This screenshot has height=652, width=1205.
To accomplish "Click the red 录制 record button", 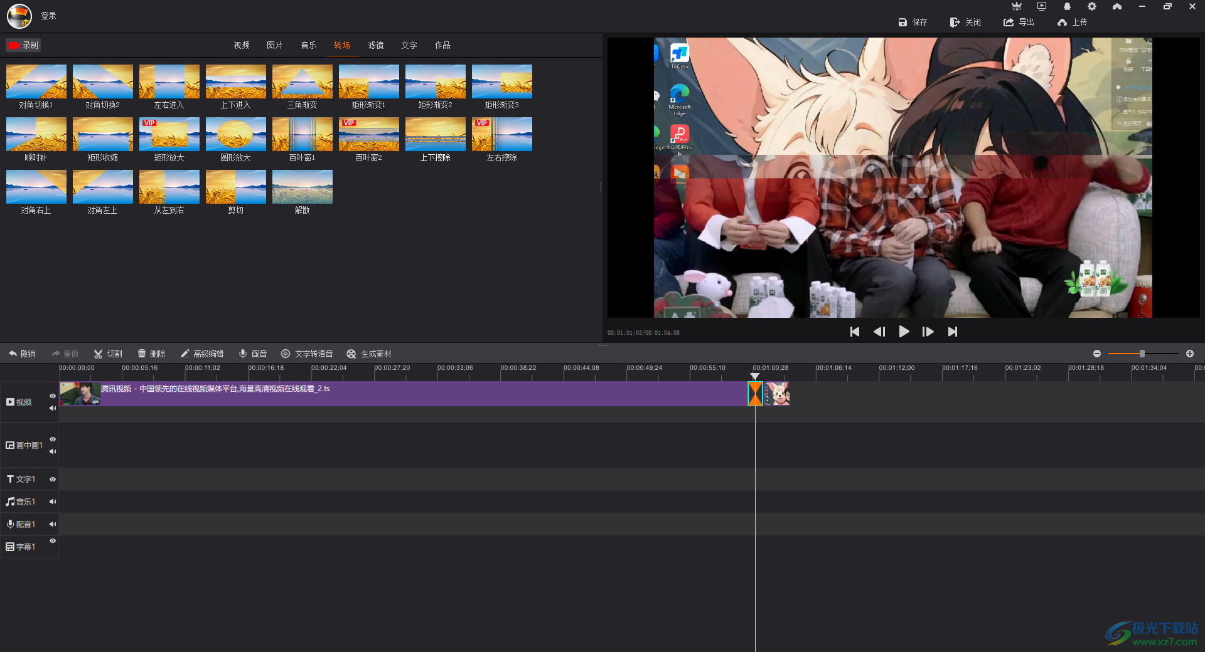I will pyautogui.click(x=23, y=45).
